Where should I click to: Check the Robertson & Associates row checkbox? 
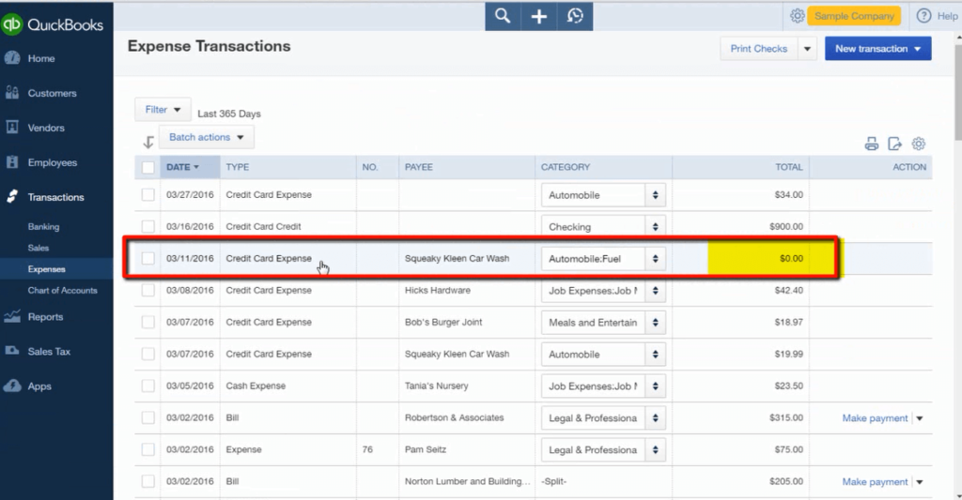(147, 417)
